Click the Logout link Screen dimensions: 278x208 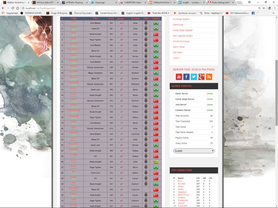pos(176,58)
